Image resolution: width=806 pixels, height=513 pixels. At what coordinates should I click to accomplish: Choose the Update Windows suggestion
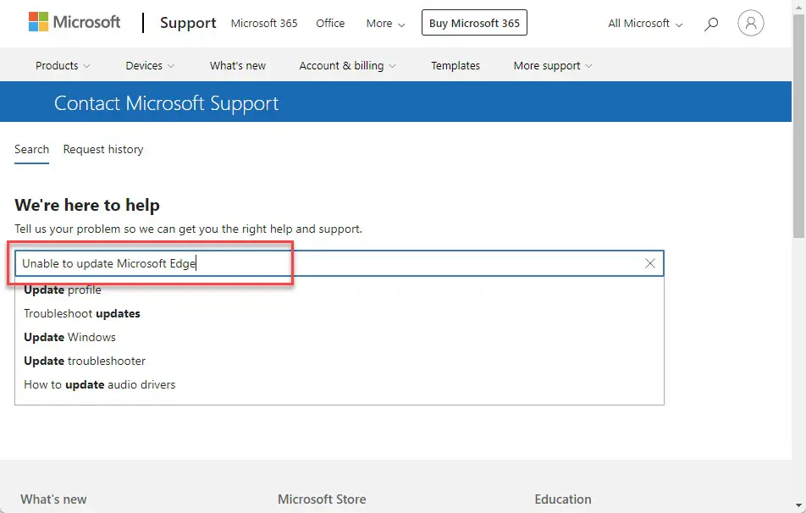tap(70, 337)
